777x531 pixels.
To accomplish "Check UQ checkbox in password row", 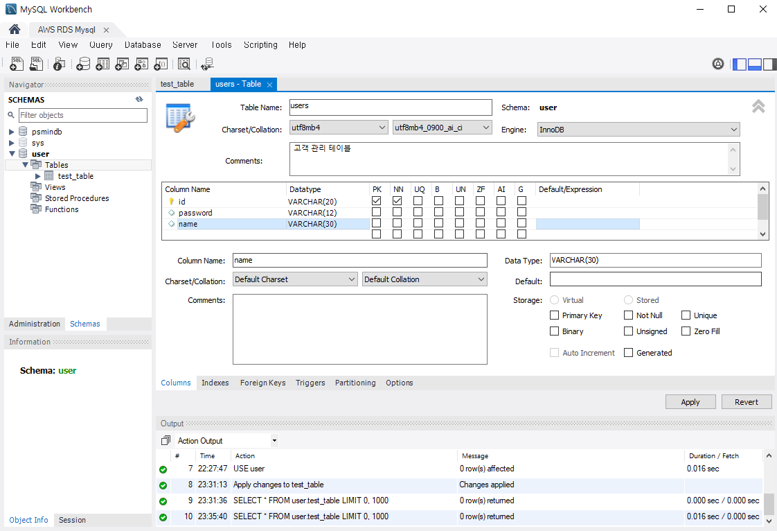I will pos(418,212).
